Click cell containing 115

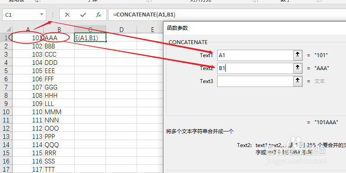click(x=28, y=153)
